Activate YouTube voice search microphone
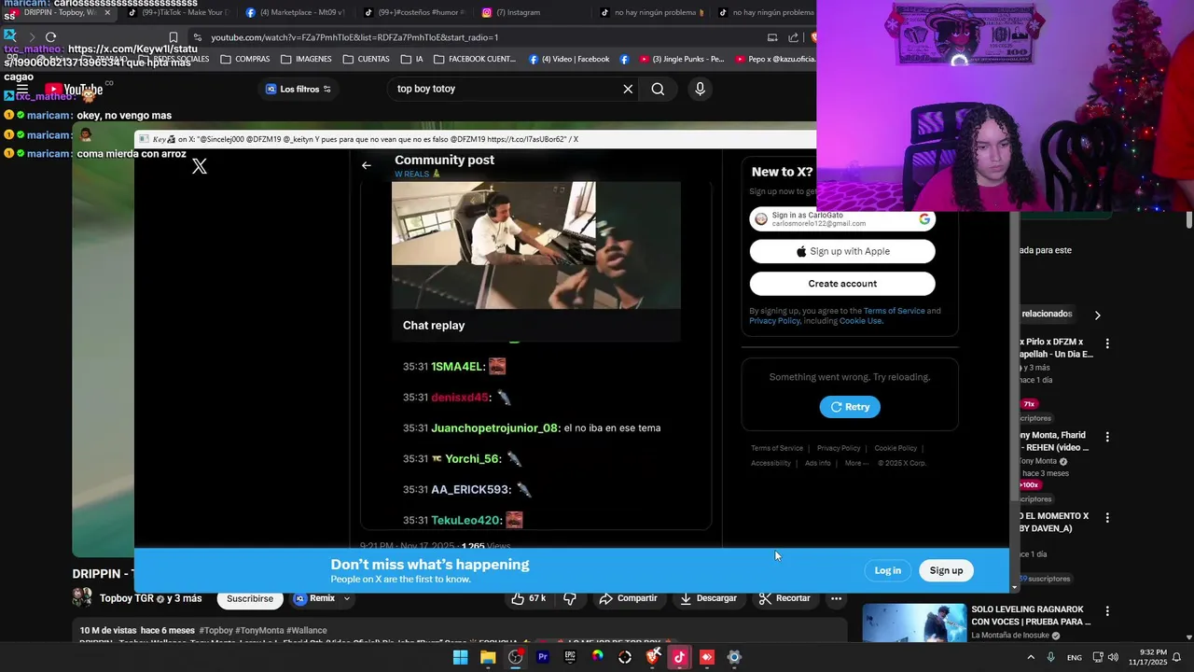Screen dimensions: 1194x672 click(700, 89)
